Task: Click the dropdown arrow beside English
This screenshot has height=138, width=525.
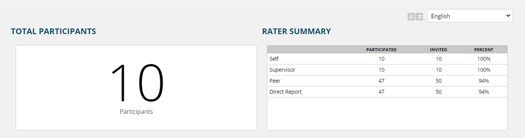Action: click(507, 16)
